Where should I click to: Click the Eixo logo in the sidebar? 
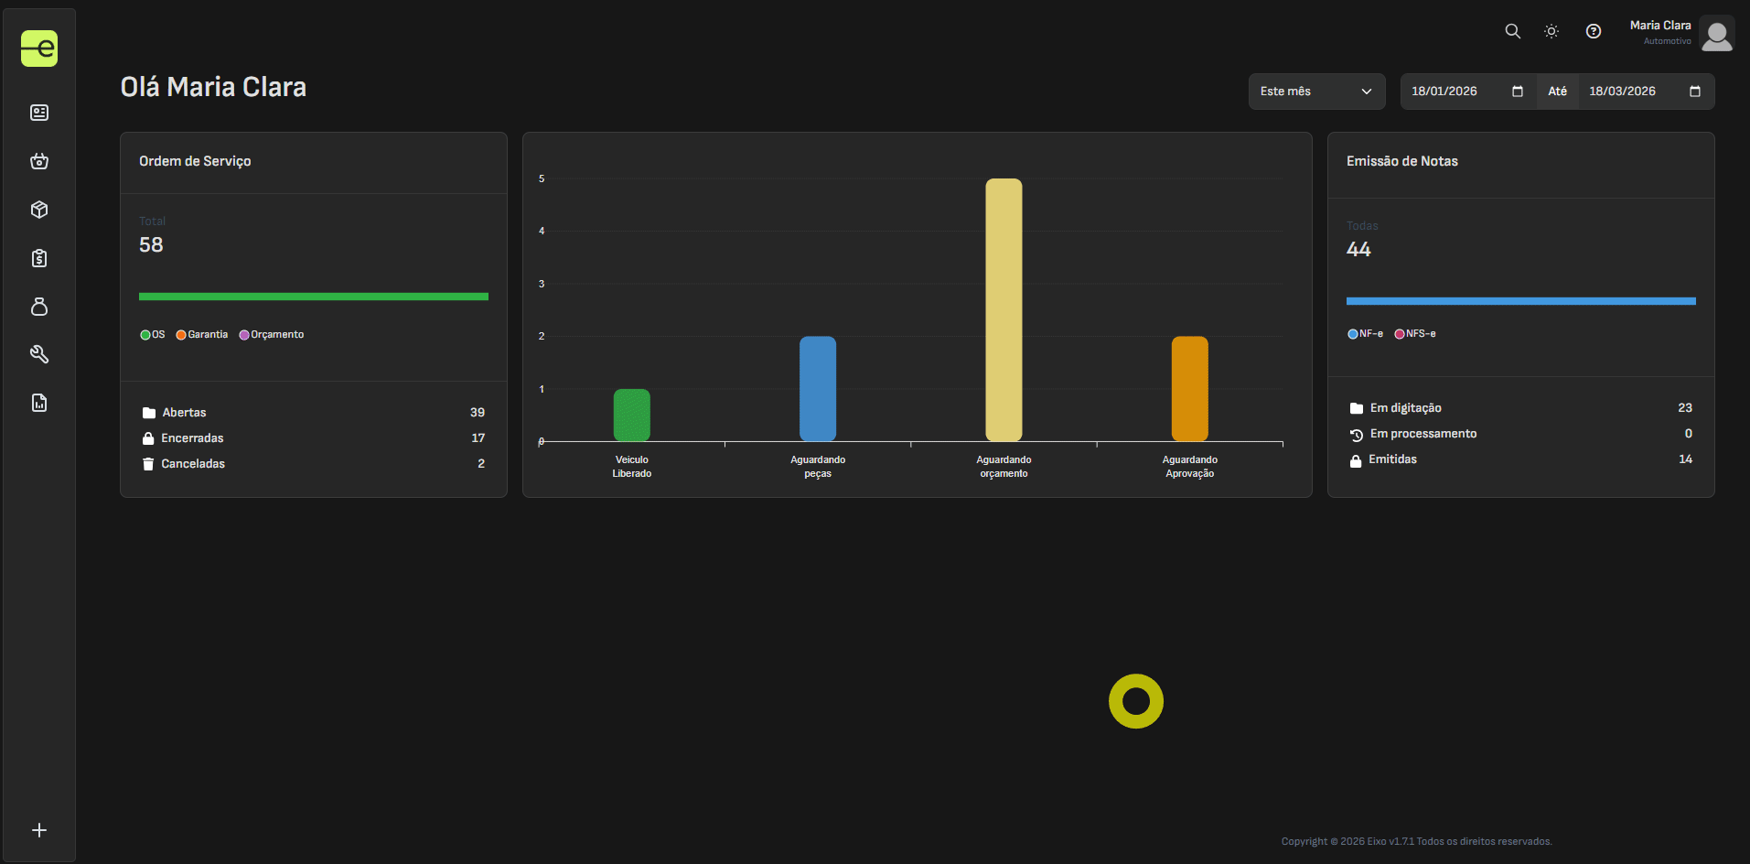39,49
